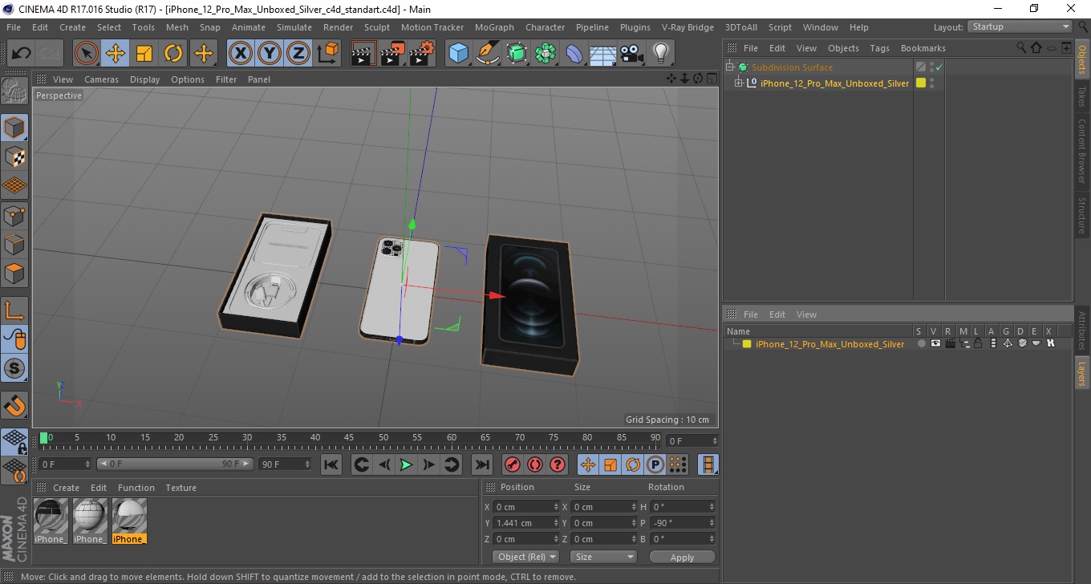The image size is (1091, 584).
Task: Open Edit Render Settings icon
Action: click(x=421, y=54)
